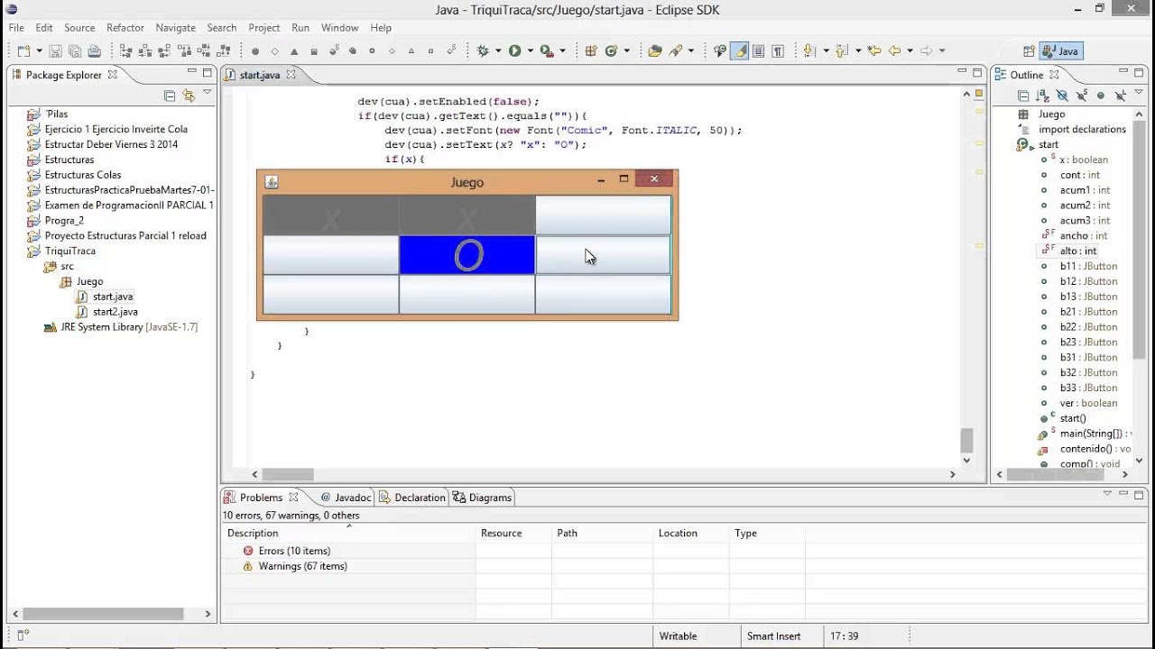Click the Print toolbar icon

95,51
